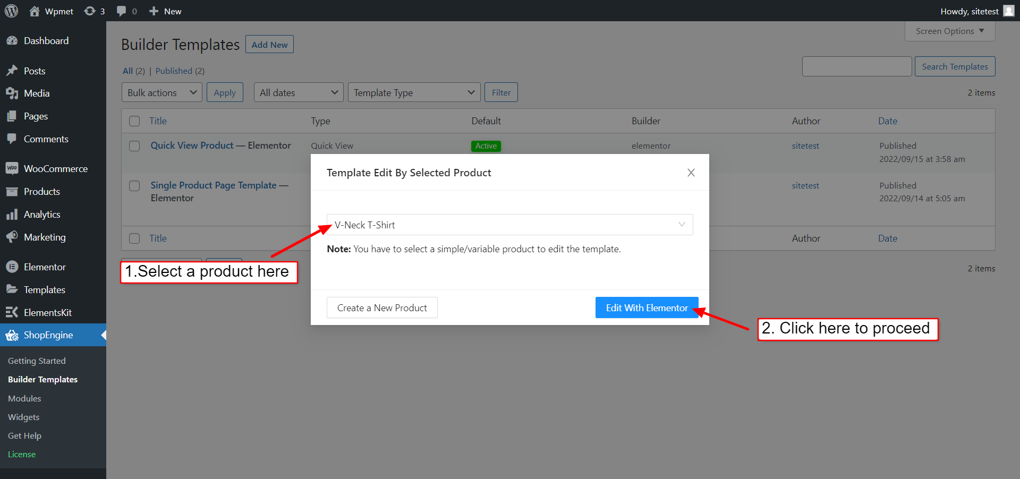Open the New menu in admin bar
Screen dimensions: 1020x479
point(164,11)
